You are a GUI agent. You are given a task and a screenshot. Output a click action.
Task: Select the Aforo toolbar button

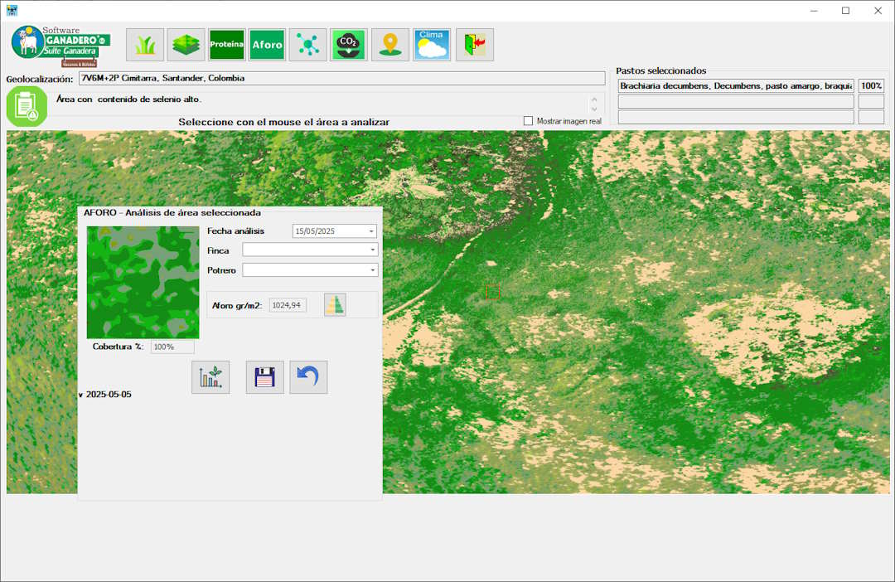(267, 45)
